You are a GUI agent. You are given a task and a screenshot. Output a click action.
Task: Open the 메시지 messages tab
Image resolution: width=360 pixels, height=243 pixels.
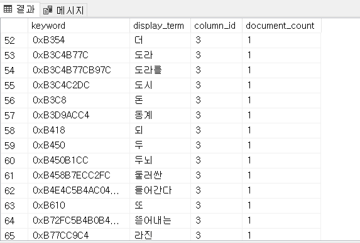pos(63,10)
